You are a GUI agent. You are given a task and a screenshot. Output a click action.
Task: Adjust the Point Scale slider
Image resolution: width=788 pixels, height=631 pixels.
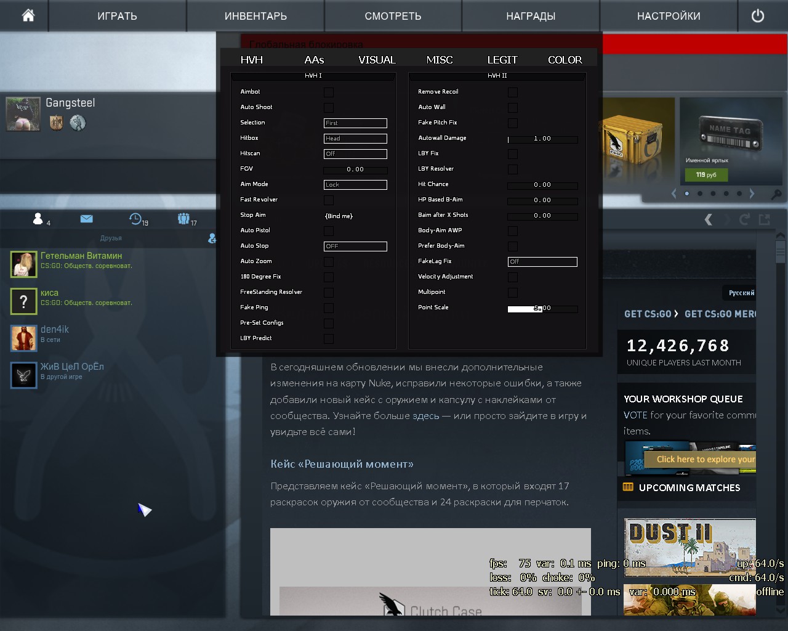click(542, 308)
